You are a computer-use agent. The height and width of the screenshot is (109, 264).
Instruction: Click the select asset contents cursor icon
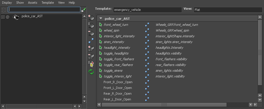tap(91, 64)
